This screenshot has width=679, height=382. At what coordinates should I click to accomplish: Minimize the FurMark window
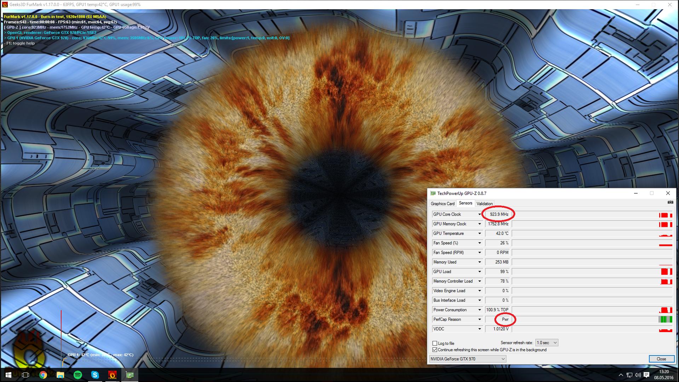click(x=638, y=5)
